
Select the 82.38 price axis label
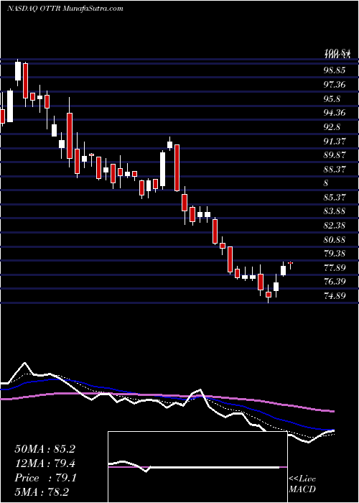[335, 226]
